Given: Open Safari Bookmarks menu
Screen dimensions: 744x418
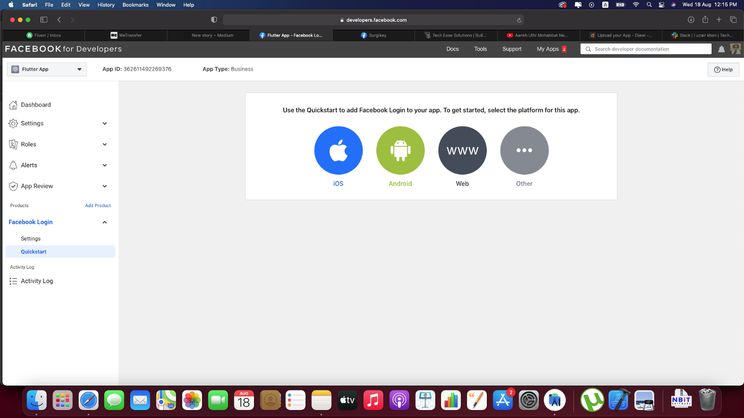Looking at the screenshot, I should (135, 5).
